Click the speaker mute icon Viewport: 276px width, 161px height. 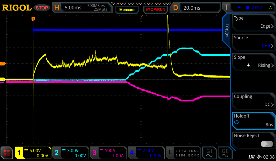259,157
